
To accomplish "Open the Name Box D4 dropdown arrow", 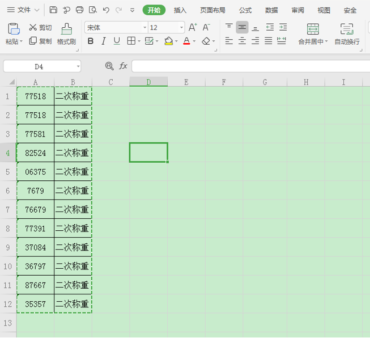I will 78,66.
